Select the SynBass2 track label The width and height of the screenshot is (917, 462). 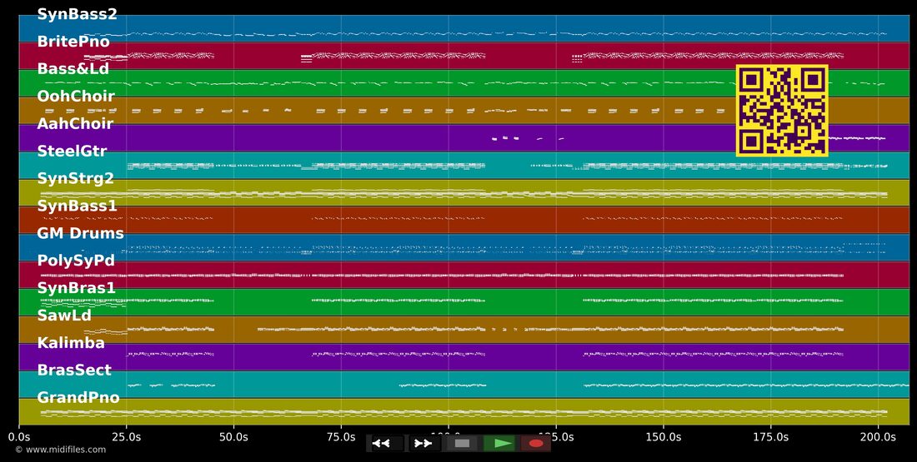click(x=78, y=14)
